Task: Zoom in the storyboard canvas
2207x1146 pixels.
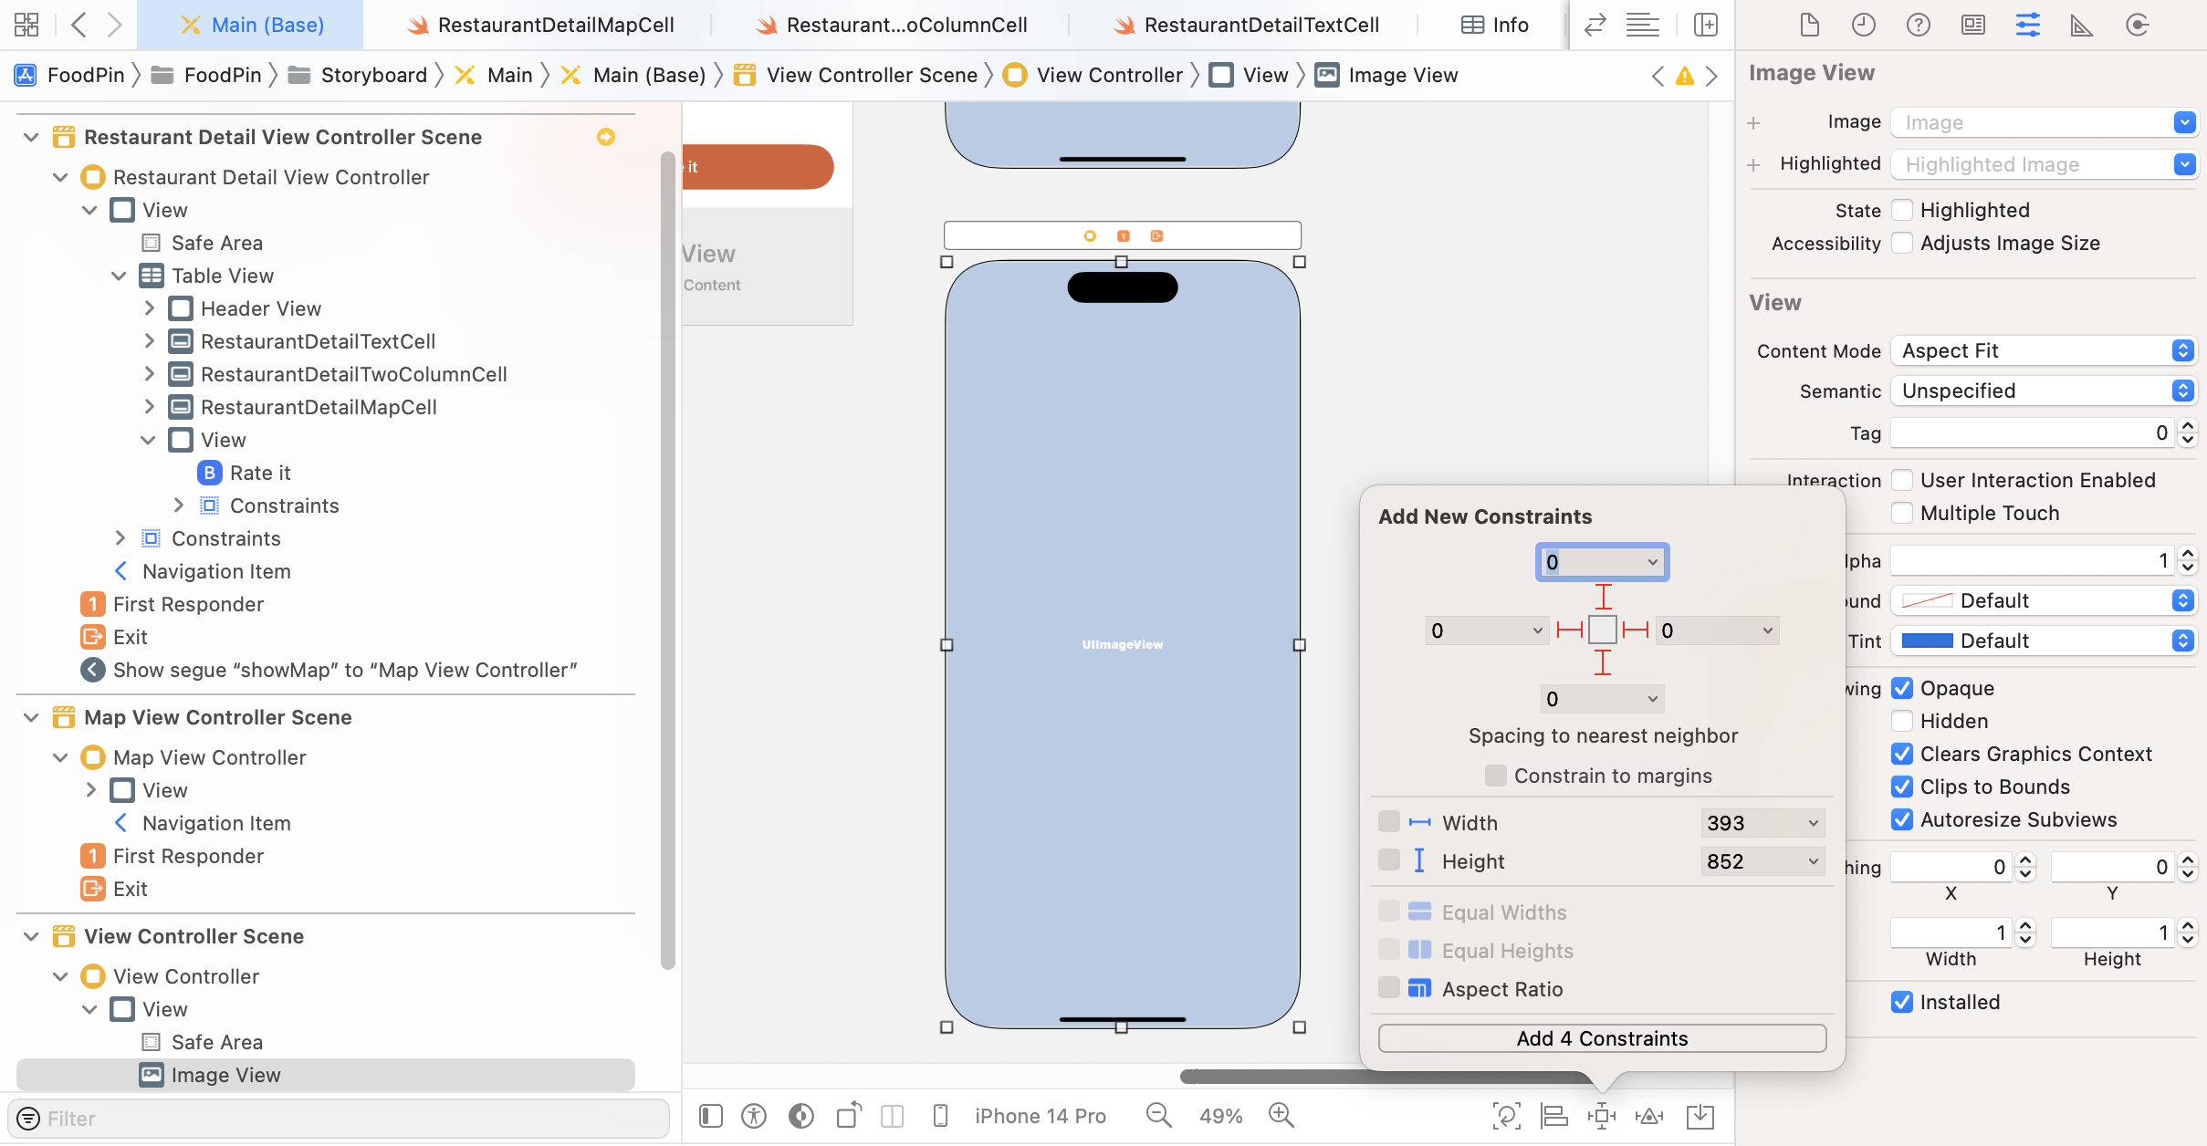Action: click(1281, 1115)
